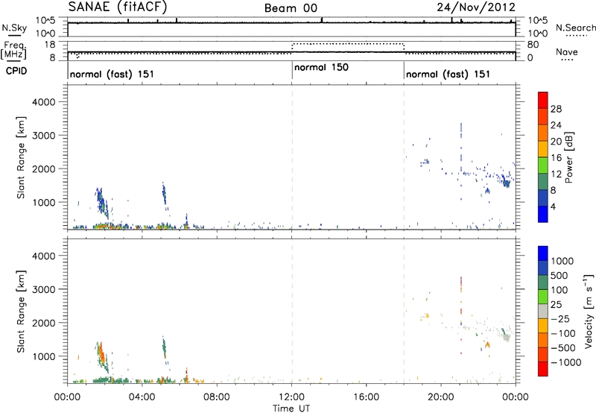Click the "24" Power colorbar tick label

pos(556,125)
